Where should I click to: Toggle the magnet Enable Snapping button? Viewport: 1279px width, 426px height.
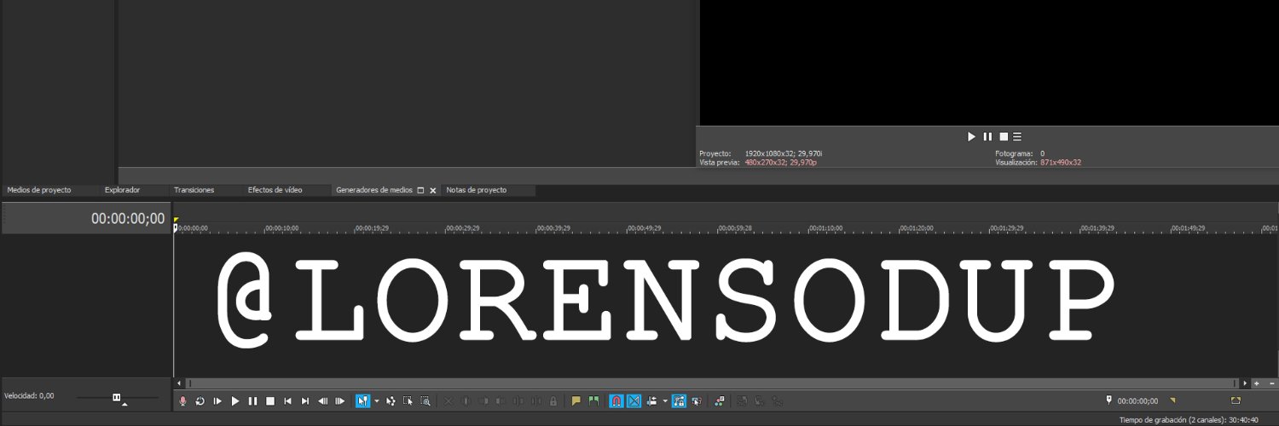(x=616, y=401)
